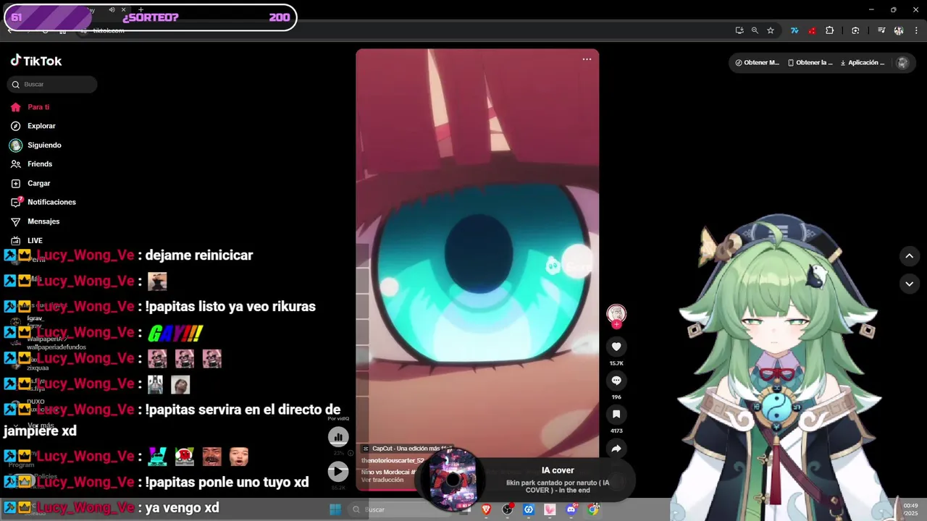Click the tiktok.com address bar URL
Image resolution: width=927 pixels, height=521 pixels.
[x=109, y=30]
